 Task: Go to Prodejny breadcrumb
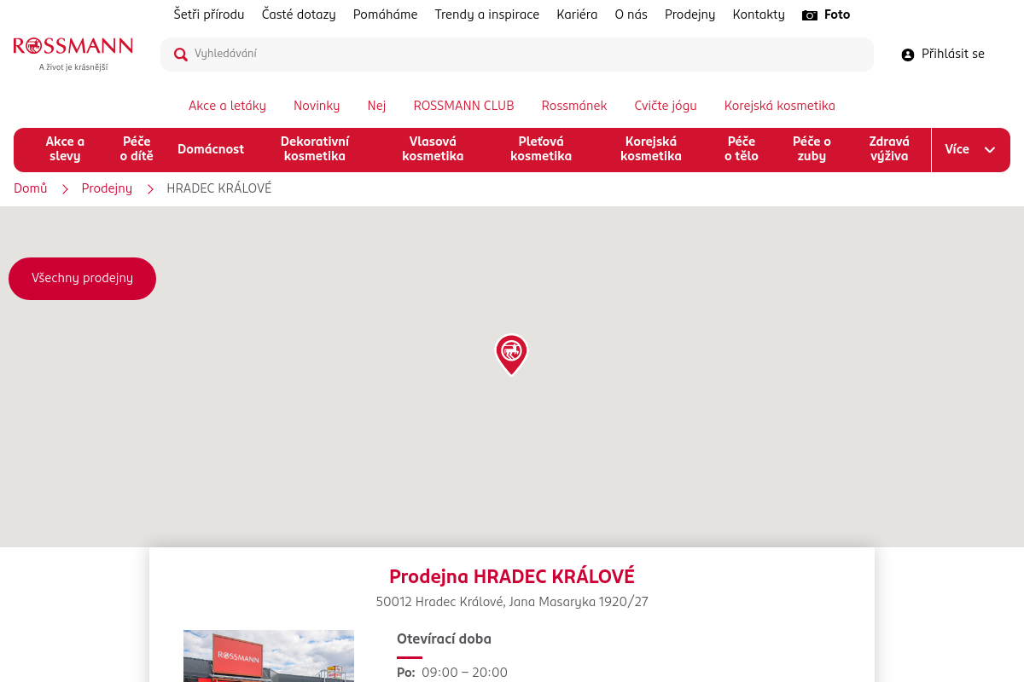[107, 188]
